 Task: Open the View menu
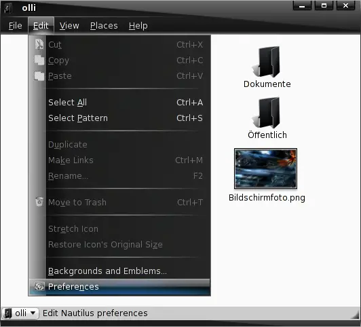click(69, 26)
